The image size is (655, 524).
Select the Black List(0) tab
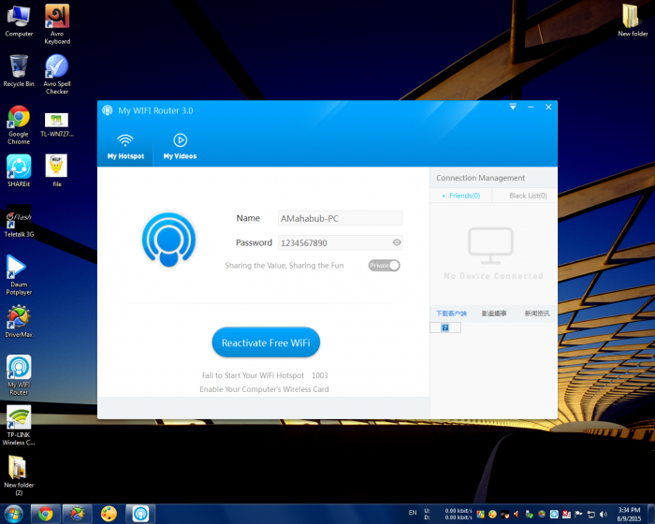click(x=528, y=196)
